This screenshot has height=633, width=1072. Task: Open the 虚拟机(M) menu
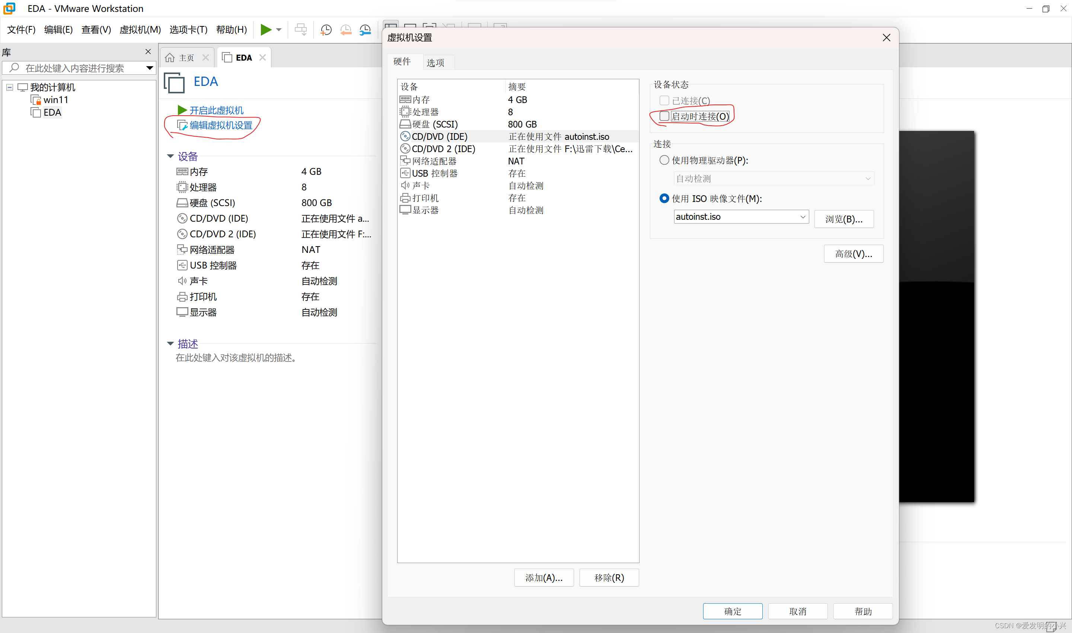tap(140, 29)
